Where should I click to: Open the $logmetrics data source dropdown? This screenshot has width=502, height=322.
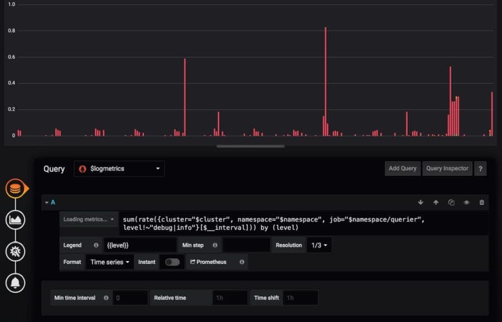tap(119, 169)
